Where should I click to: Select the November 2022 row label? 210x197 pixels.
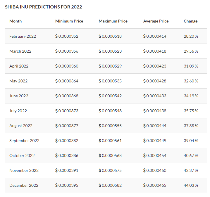(x=24, y=170)
